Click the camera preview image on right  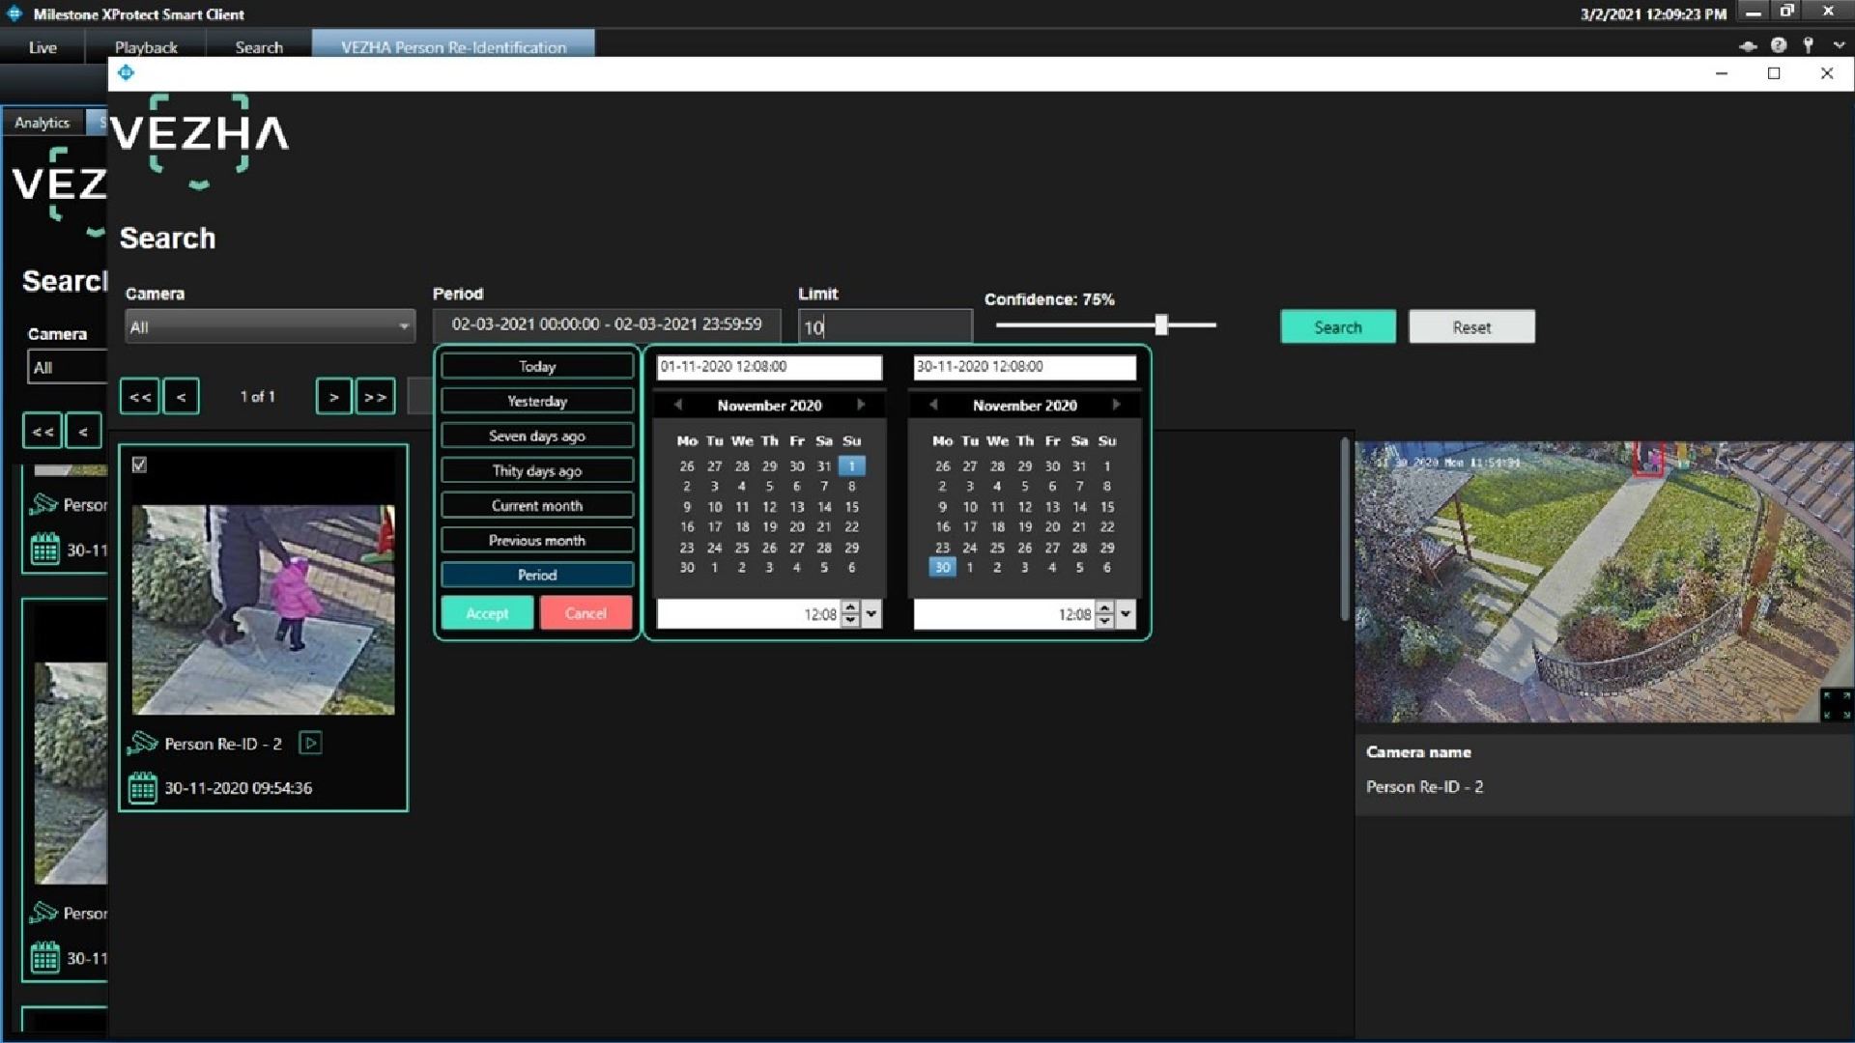(1604, 581)
